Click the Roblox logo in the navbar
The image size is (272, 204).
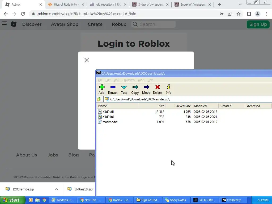pyautogui.click(x=14, y=24)
